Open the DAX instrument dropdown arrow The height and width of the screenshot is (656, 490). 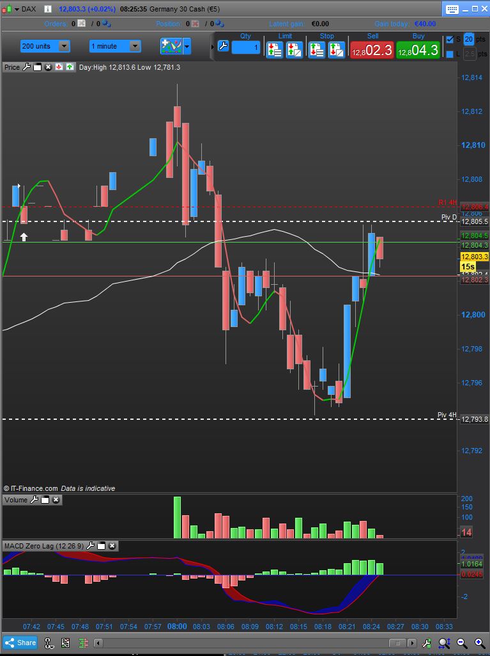pos(17,9)
